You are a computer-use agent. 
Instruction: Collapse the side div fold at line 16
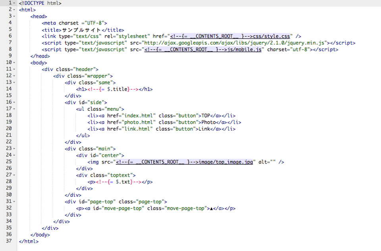[x=14, y=102]
